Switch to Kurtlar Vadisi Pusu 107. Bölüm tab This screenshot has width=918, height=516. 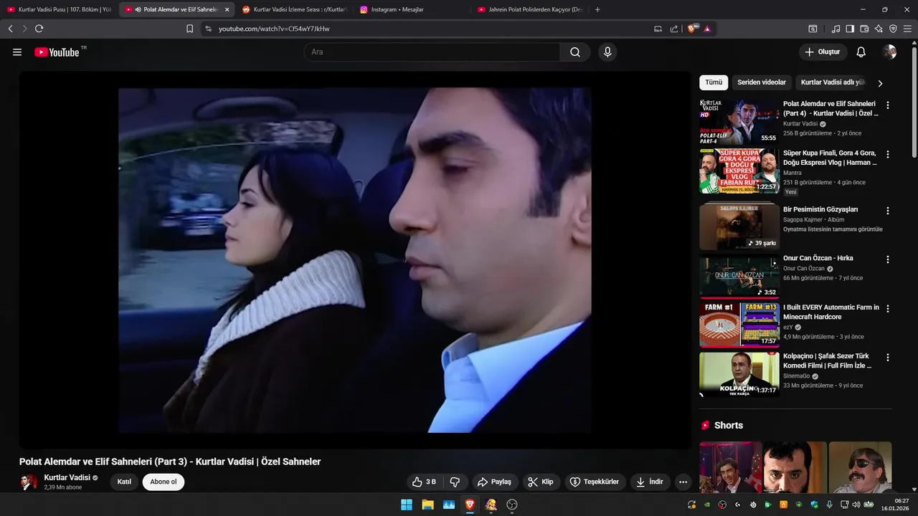60,9
